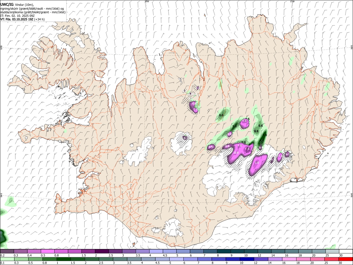Click the '15W' longitude label at top
Screen dimensions: 353x265
pyautogui.click(x=292, y=1)
